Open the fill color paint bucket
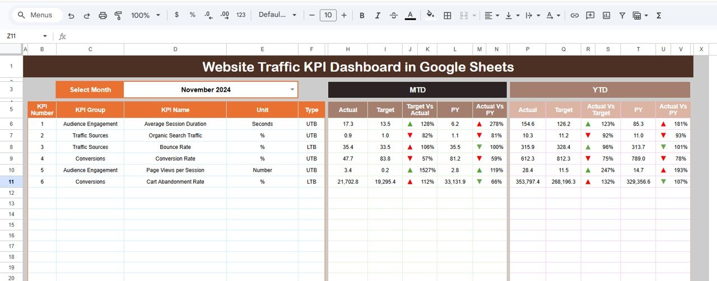Image resolution: width=717 pixels, height=281 pixels. point(430,16)
